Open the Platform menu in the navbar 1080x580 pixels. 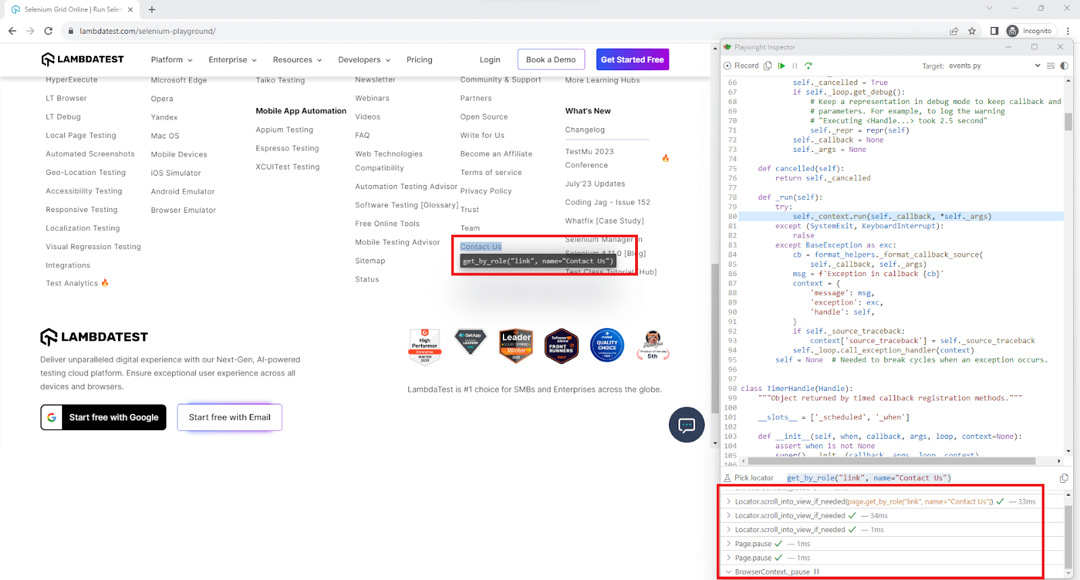(x=171, y=59)
